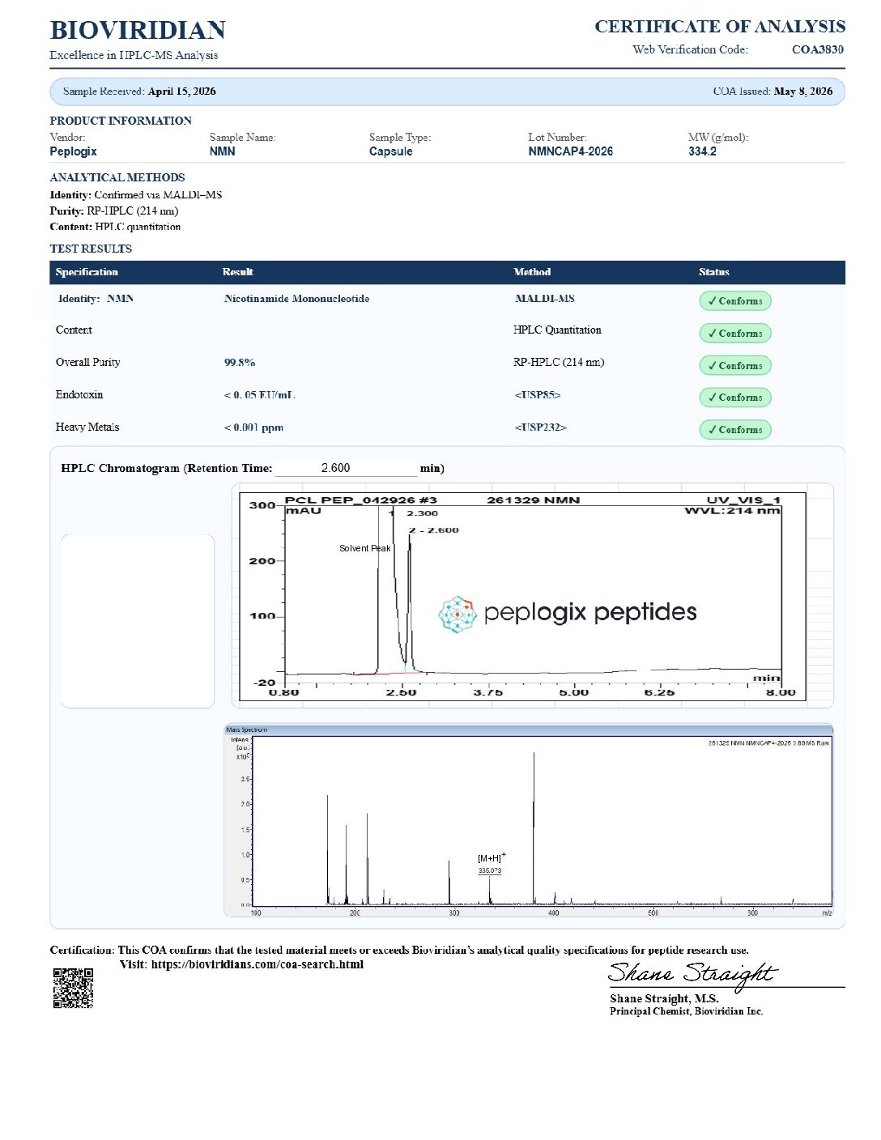This screenshot has height=1140, width=881.
Task: Click the CERTIFICATE OF ANALYSIS heading
Action: pos(720,27)
